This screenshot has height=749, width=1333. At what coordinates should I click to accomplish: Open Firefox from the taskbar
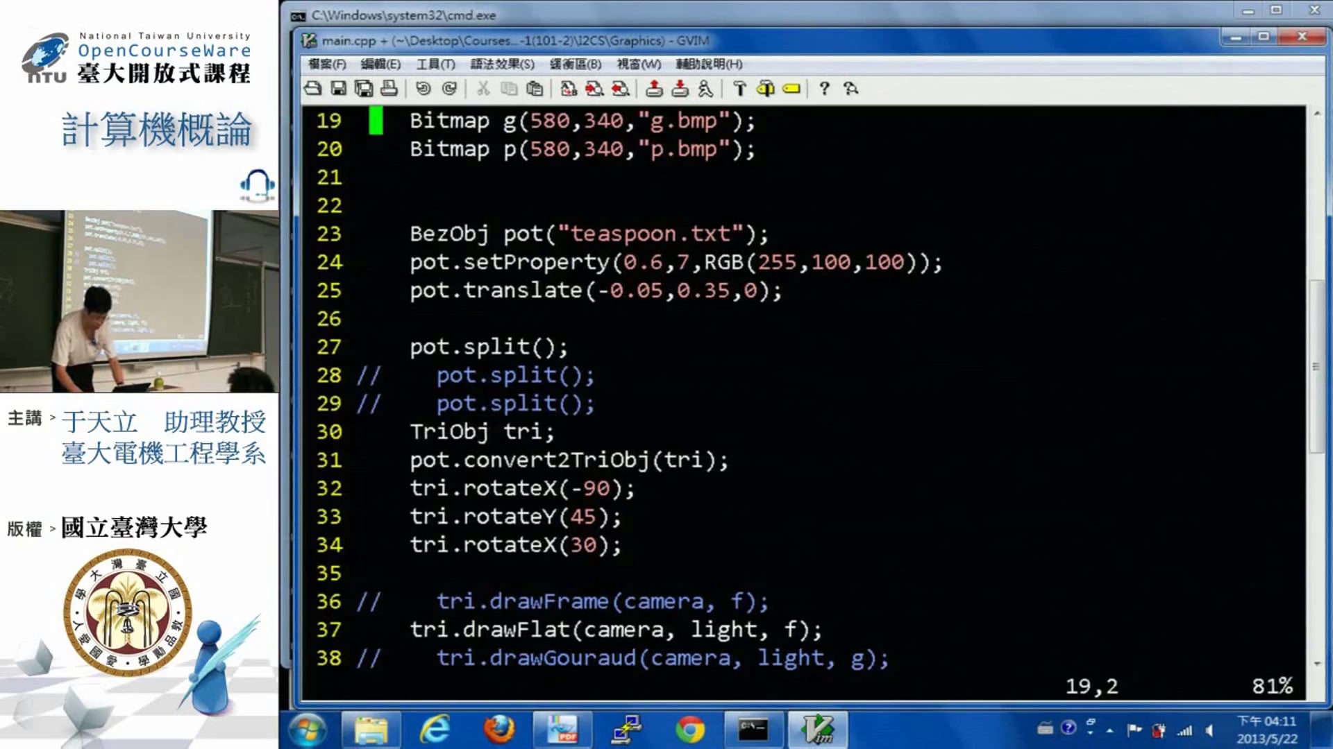[499, 730]
